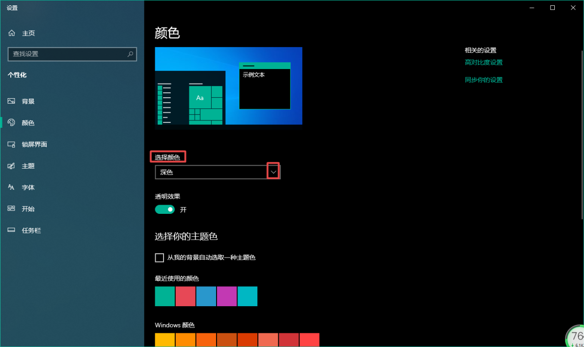Click the Background picture icon
The image size is (584, 347).
click(12, 102)
